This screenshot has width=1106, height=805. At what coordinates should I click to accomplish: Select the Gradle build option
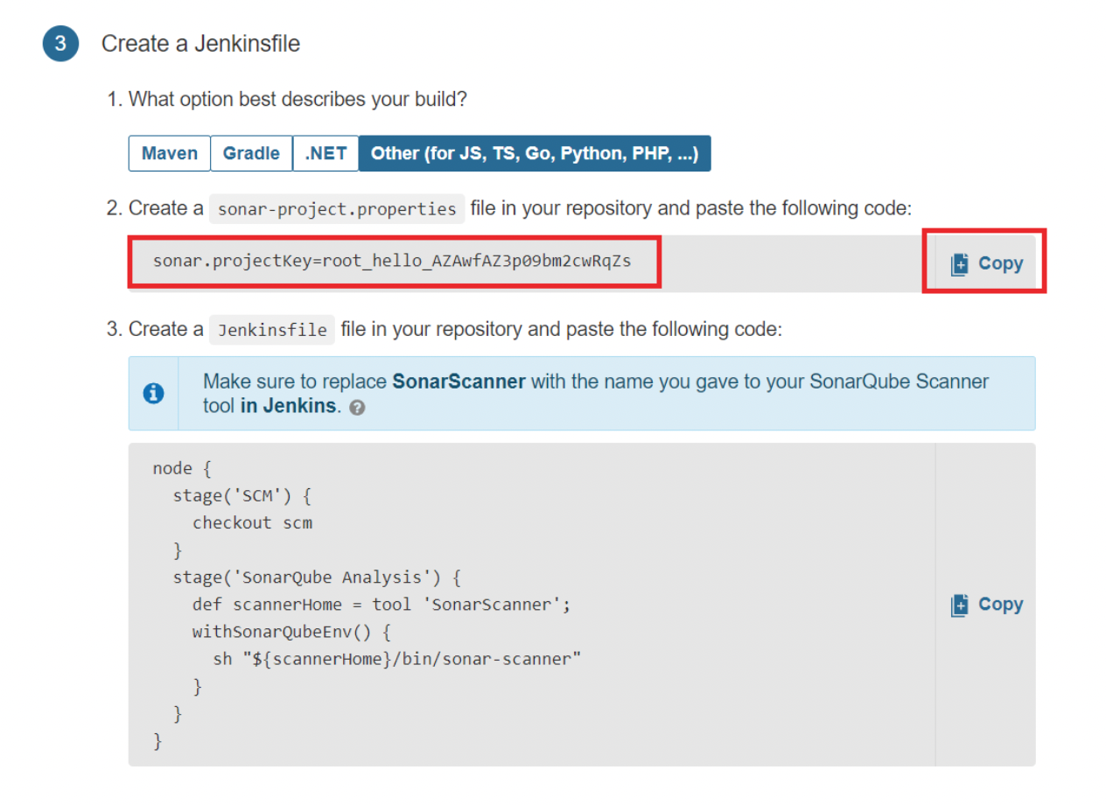251,153
